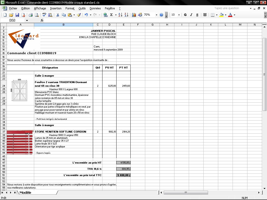Open the Print Preview tool
This screenshot has height=200, width=267.
[x=37, y=15]
